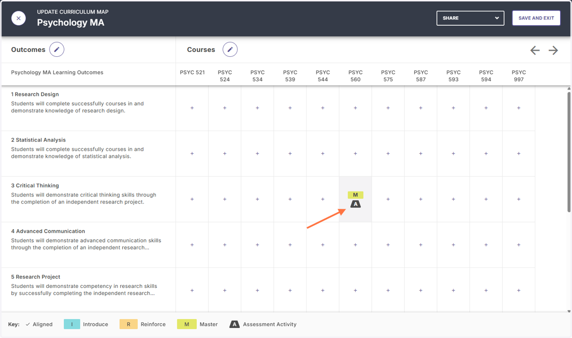Edit outcomes with the pencil icon
Screen dimensions: 572x338
pyautogui.click(x=57, y=49)
